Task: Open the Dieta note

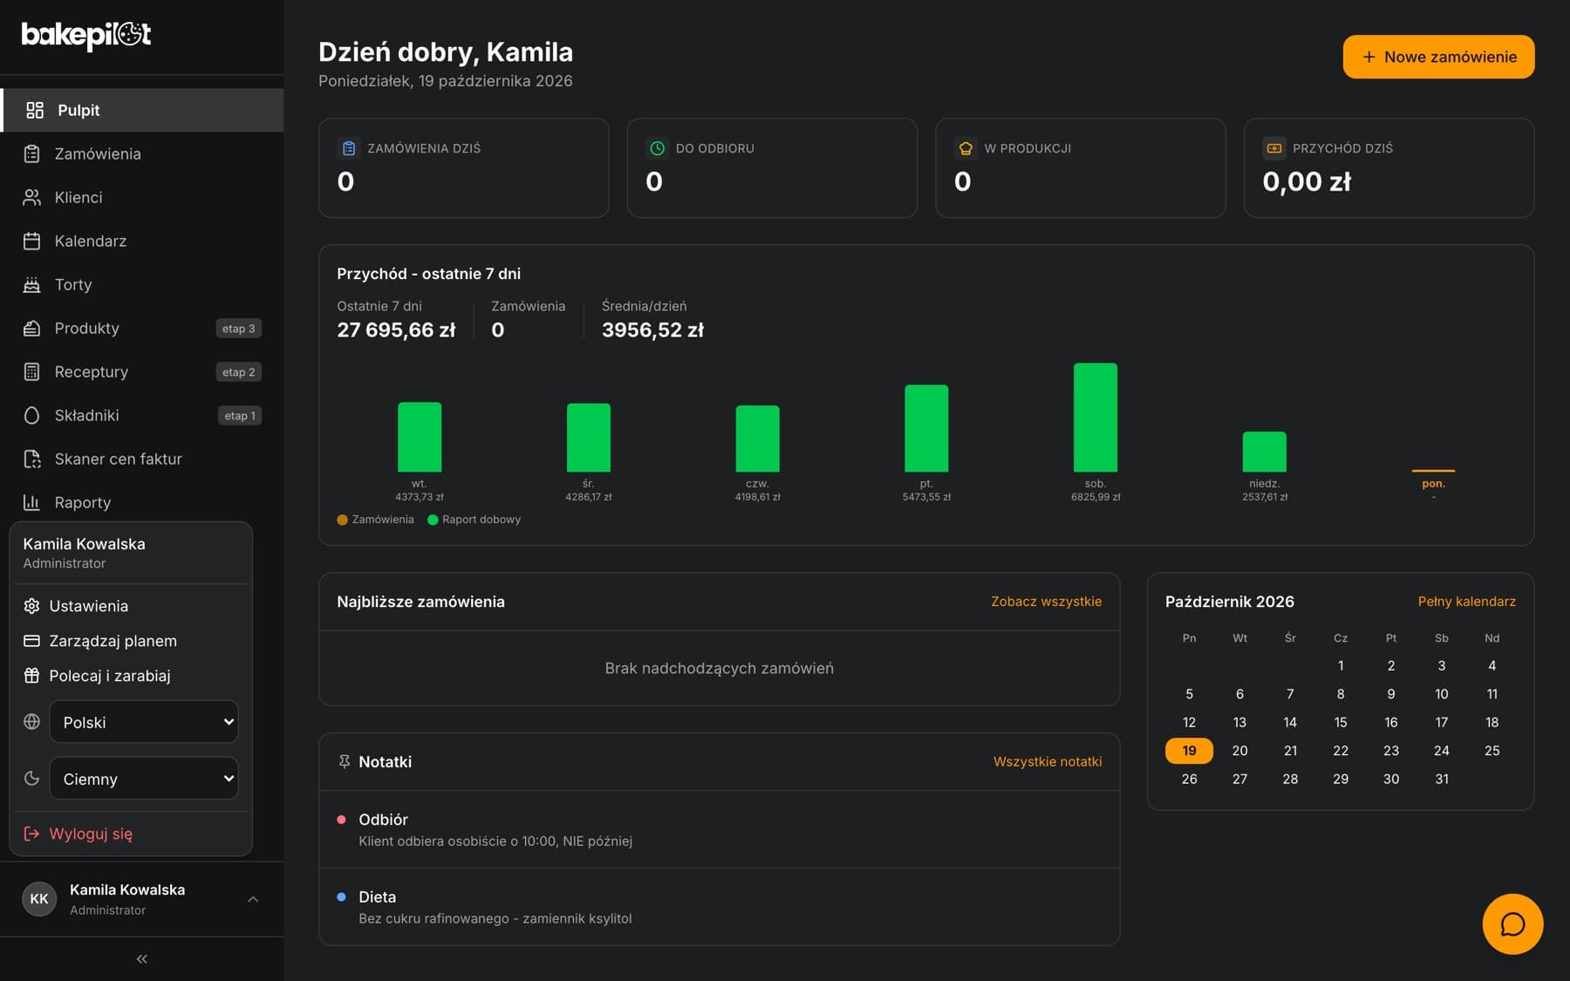Action: click(720, 907)
